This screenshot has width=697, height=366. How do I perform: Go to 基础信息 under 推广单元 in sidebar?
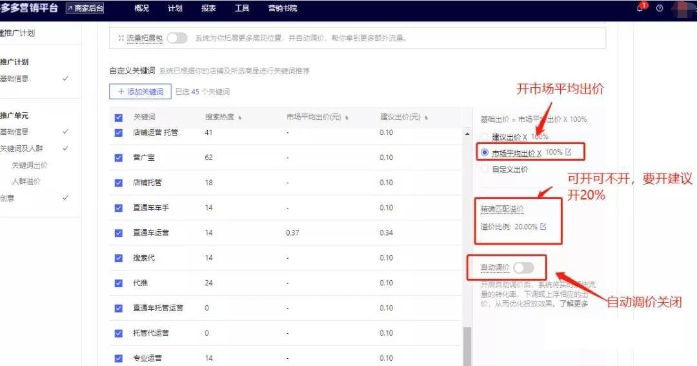click(x=14, y=132)
